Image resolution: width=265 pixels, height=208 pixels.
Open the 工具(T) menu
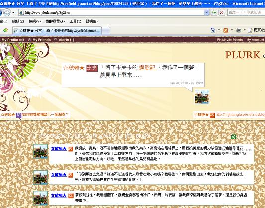75,21
